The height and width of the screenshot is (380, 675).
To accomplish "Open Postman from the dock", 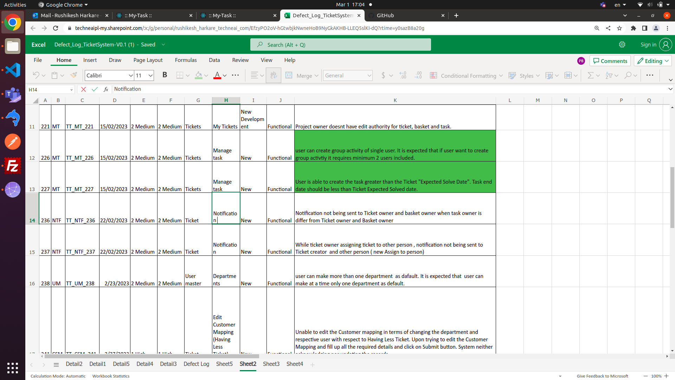I will pos(13,142).
